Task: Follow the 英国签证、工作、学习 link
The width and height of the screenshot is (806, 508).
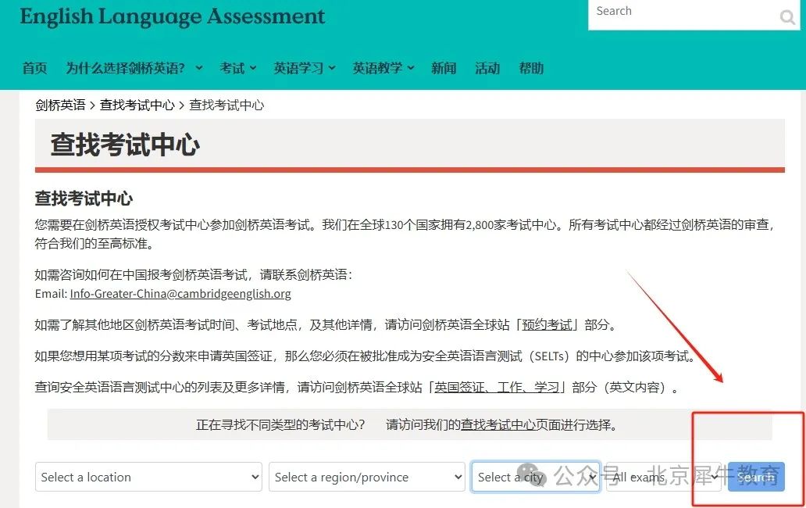Action: tap(497, 387)
